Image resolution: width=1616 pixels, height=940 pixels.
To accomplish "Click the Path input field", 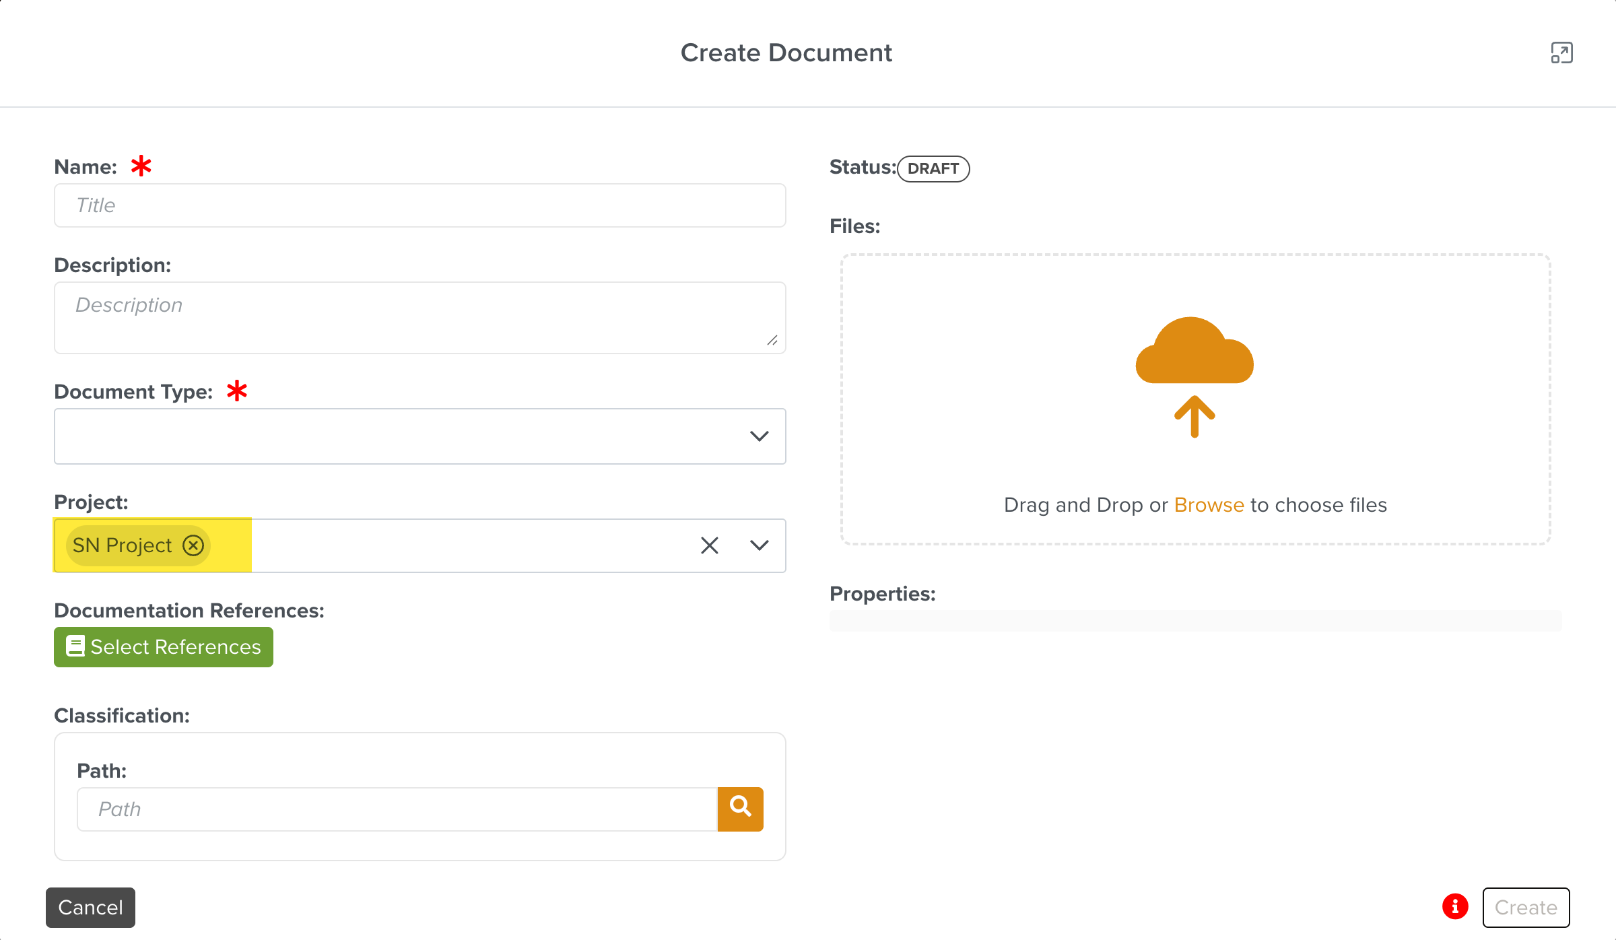I will coord(397,809).
